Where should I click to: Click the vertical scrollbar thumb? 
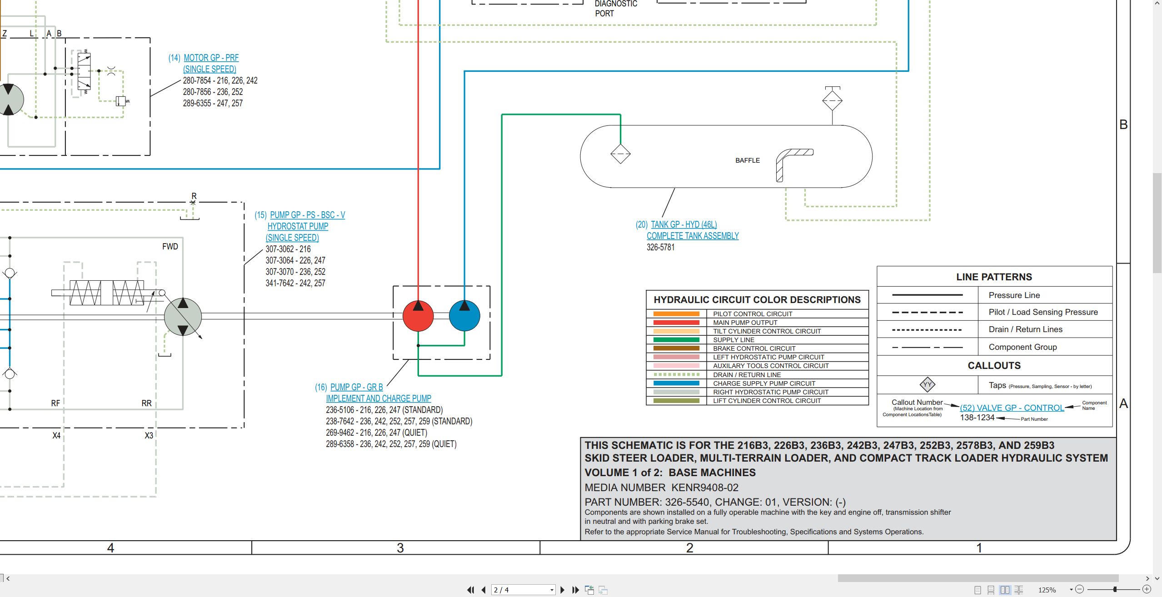1157,223
